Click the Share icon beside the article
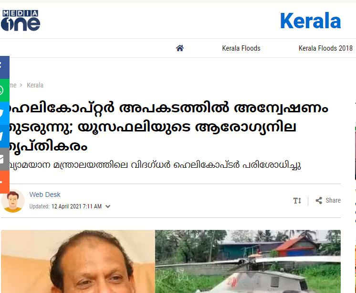The width and height of the screenshot is (356, 293). pyautogui.click(x=319, y=200)
